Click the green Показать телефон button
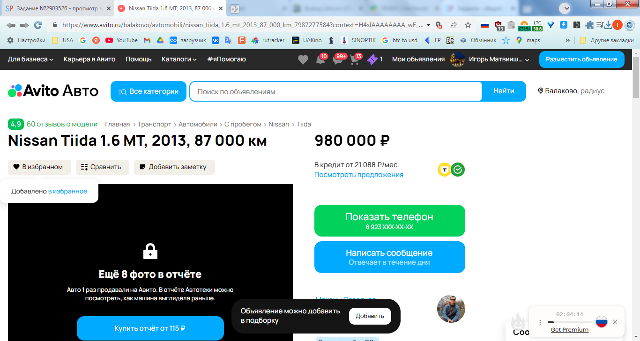640x341 pixels. pyautogui.click(x=390, y=221)
